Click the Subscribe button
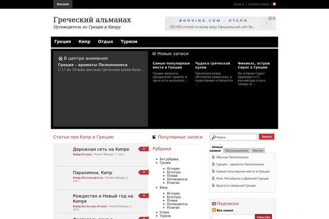 click(x=263, y=217)
